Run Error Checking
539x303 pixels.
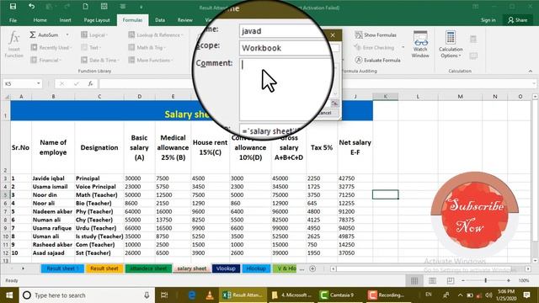pos(374,47)
